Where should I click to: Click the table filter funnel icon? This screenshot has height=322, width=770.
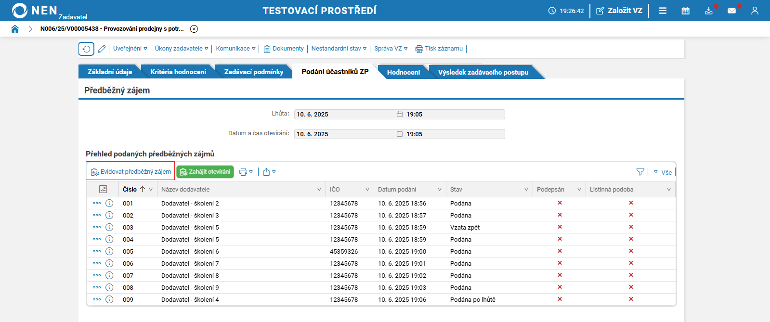(x=640, y=172)
